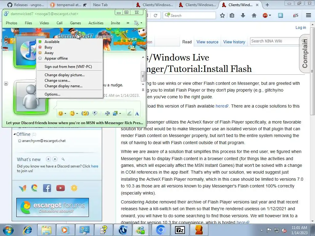Show hidden tray icons arrow
Viewport: 315px width, 236px height.
pyautogui.click(x=261, y=230)
